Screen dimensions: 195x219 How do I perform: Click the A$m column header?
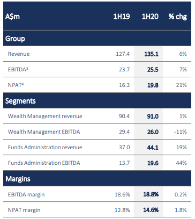12,17
